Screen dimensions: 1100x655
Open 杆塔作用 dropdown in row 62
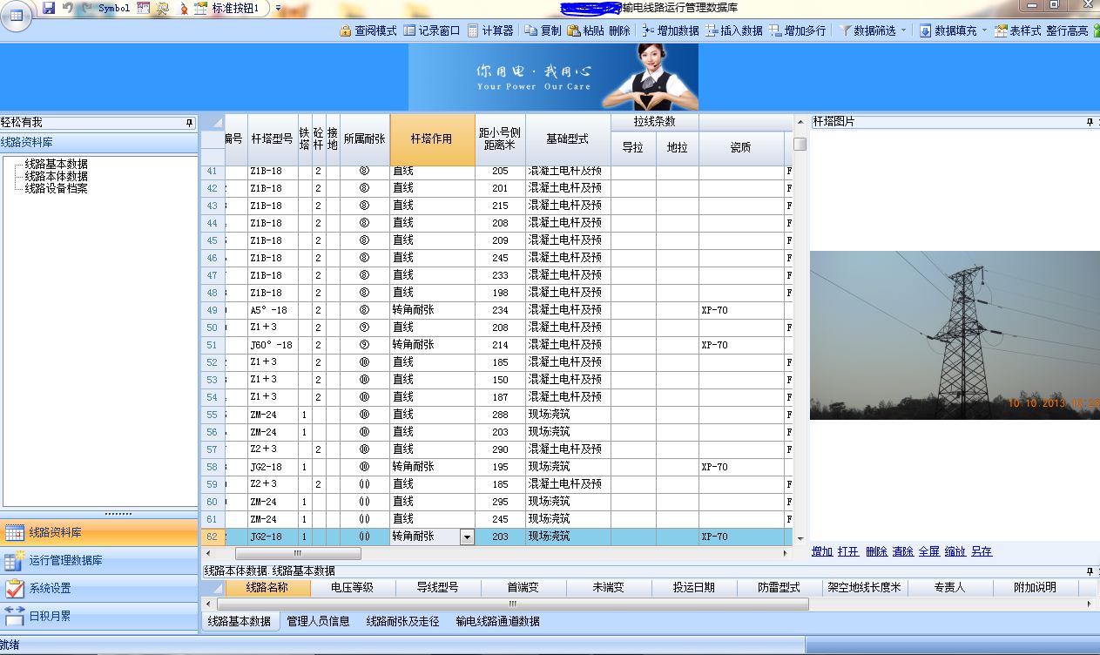point(467,537)
